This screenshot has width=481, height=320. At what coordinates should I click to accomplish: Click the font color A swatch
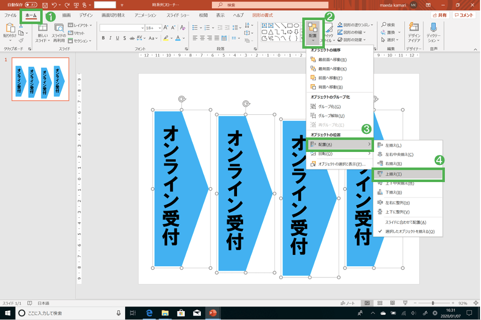coord(178,38)
